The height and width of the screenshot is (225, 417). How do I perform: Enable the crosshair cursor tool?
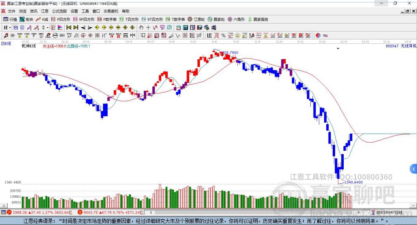[148, 27]
